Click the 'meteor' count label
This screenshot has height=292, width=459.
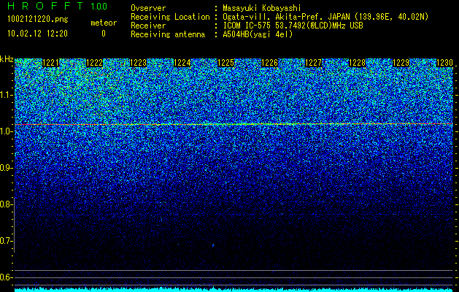(x=104, y=23)
